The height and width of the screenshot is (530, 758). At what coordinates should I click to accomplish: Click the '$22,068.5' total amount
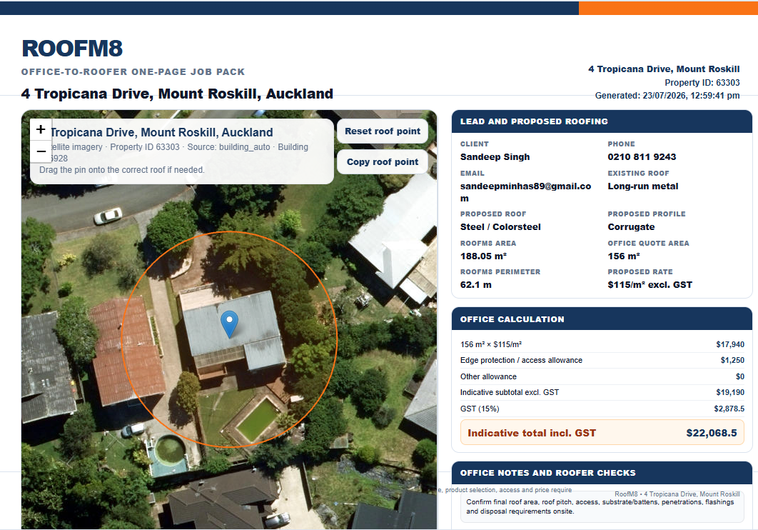(712, 433)
